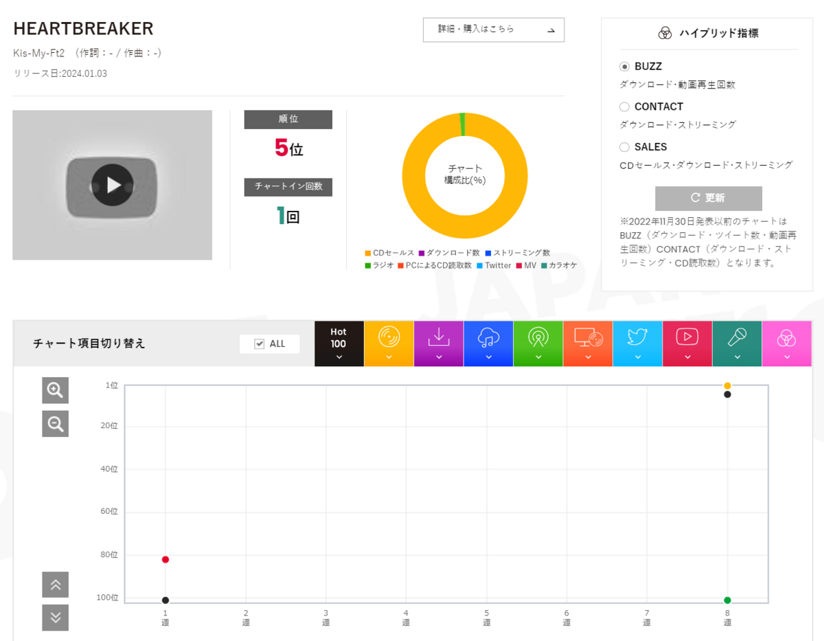Viewport: 824px width, 641px height.
Task: Click the Twitter legend entry
Action: pyautogui.click(x=494, y=265)
